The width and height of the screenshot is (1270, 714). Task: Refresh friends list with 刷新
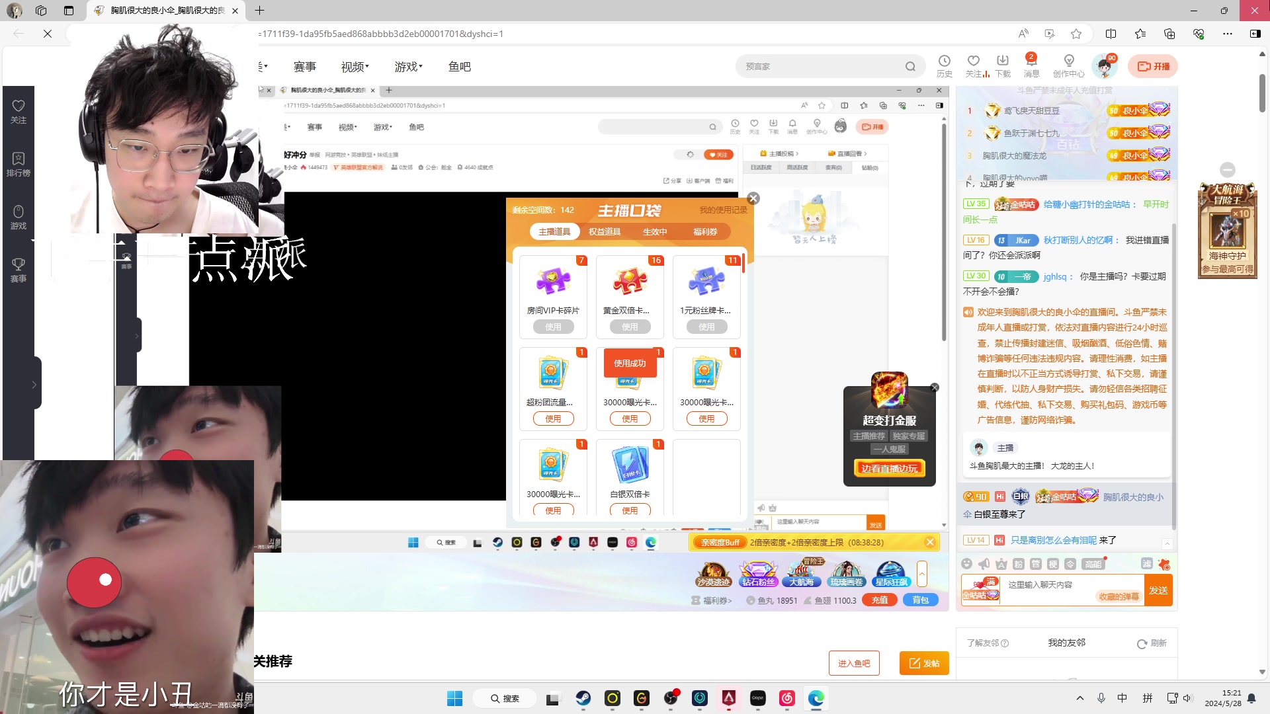pyautogui.click(x=1152, y=643)
